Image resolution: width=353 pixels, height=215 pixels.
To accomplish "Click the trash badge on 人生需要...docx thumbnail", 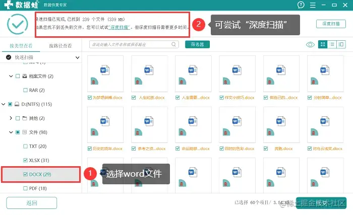I will 182,81.
